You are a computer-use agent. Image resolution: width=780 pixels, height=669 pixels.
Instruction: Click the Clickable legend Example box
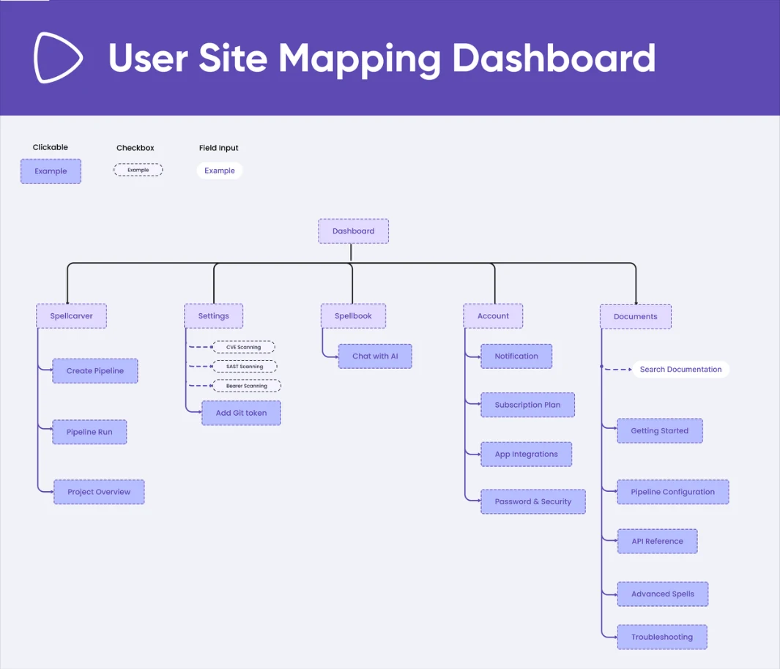pyautogui.click(x=51, y=171)
